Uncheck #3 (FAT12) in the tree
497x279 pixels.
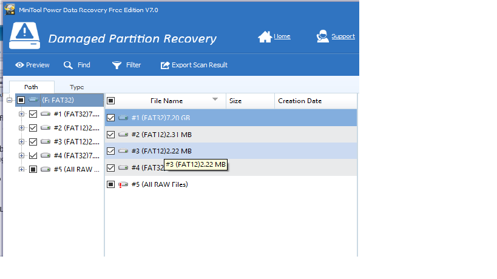pos(33,142)
